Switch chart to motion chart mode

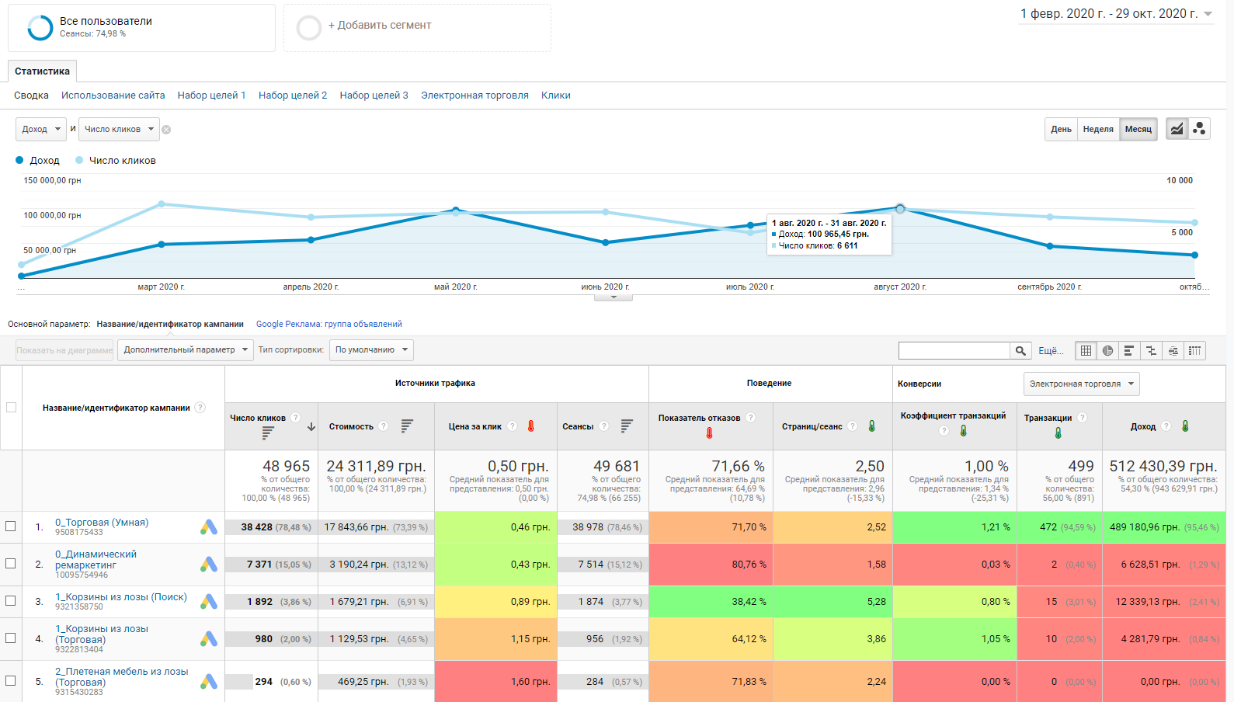(x=1199, y=129)
